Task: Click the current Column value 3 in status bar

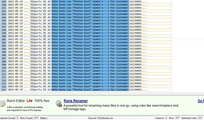Action: [x=166, y=118]
